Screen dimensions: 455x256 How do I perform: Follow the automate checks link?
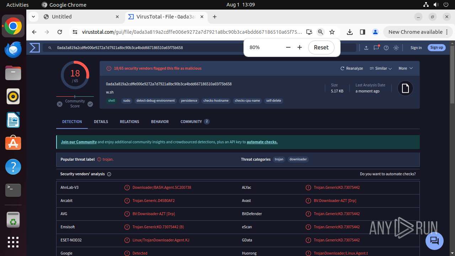(x=262, y=142)
